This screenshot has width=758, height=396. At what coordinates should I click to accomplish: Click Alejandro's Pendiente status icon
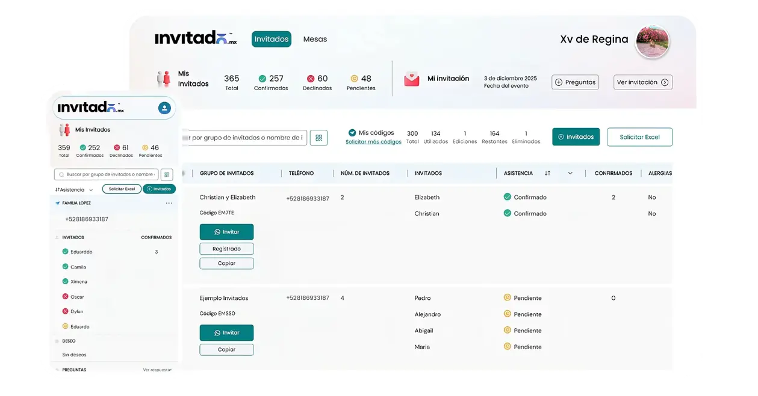click(507, 314)
